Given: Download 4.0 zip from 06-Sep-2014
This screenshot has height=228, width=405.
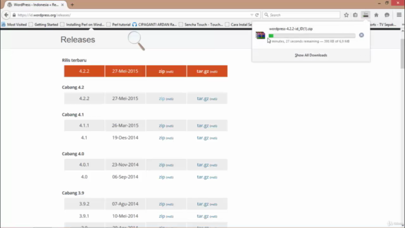Looking at the screenshot, I should pyautogui.click(x=162, y=177).
